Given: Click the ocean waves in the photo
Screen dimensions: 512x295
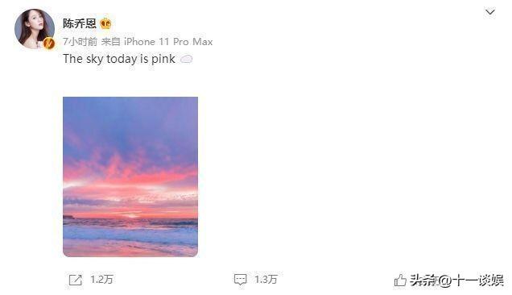Looking at the screenshot, I should pos(130,231).
